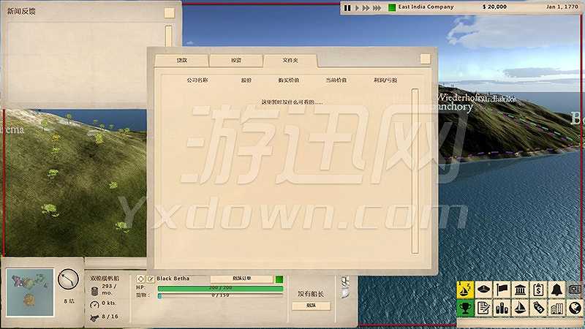Click the monthly cost coins icon 293 / mo
Viewport: 585px width, 329px height.
[x=95, y=290]
